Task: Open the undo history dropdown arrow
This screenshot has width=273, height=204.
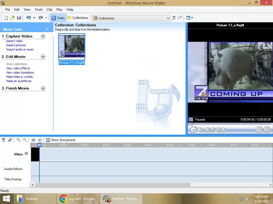Action: [34, 18]
